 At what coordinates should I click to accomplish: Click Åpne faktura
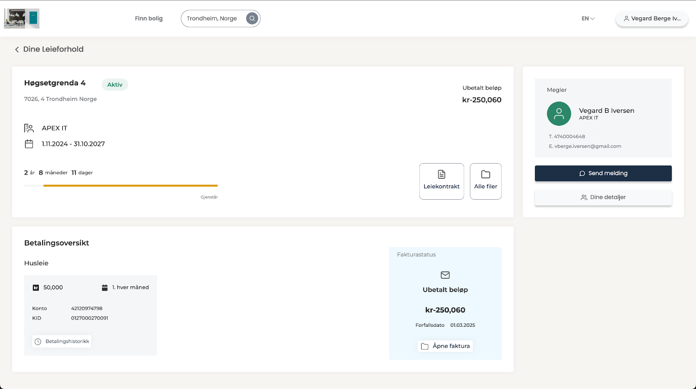[445, 346]
